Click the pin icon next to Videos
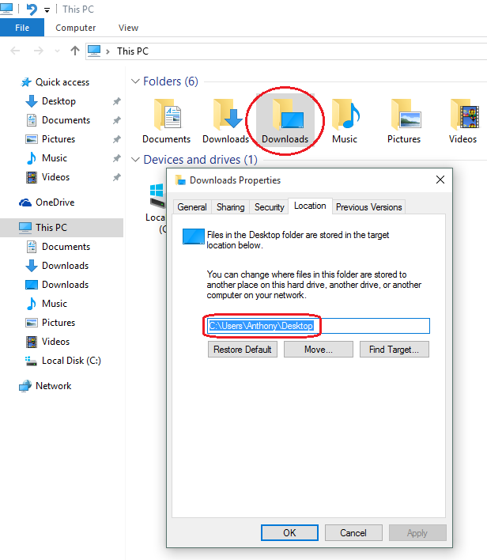Viewport: 487px width, 560px height. click(x=117, y=177)
